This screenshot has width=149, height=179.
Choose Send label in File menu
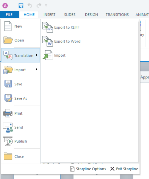(19, 127)
